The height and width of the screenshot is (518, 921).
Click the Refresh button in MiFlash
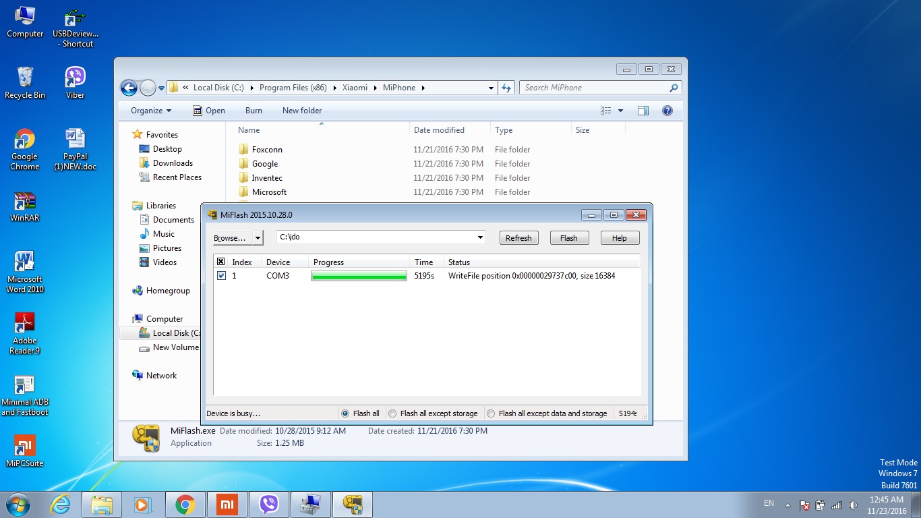point(518,238)
